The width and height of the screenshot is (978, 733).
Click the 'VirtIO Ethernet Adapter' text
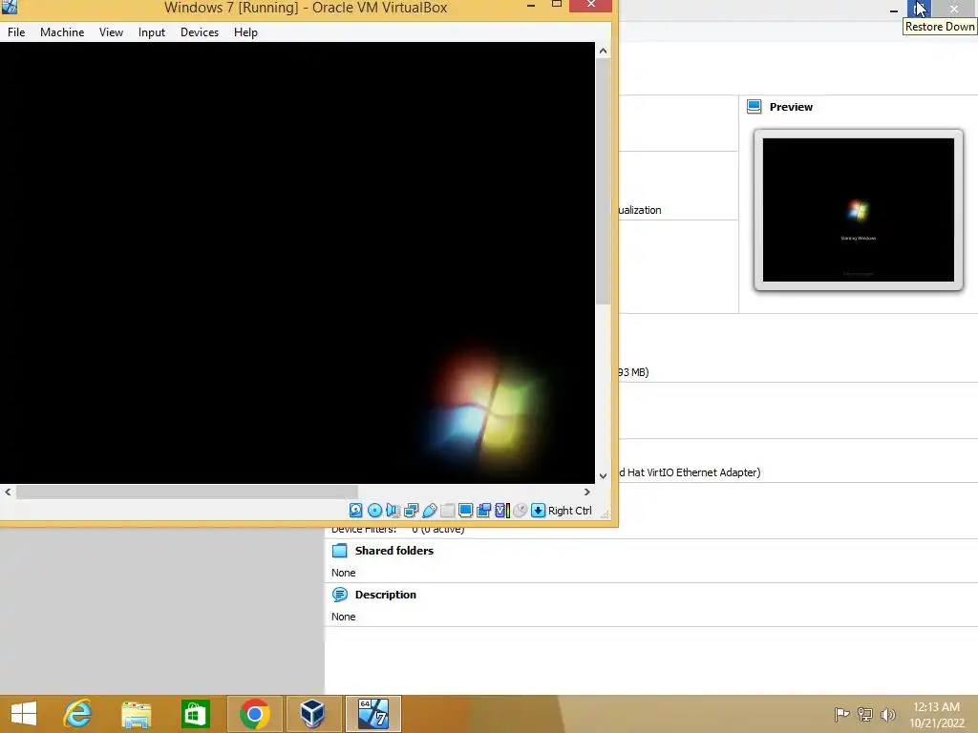point(704,472)
